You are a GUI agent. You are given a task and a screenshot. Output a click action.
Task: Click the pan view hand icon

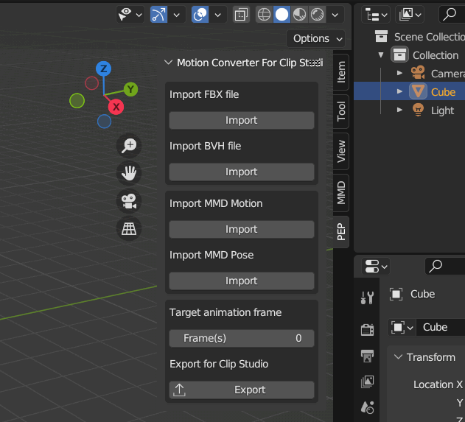[129, 173]
